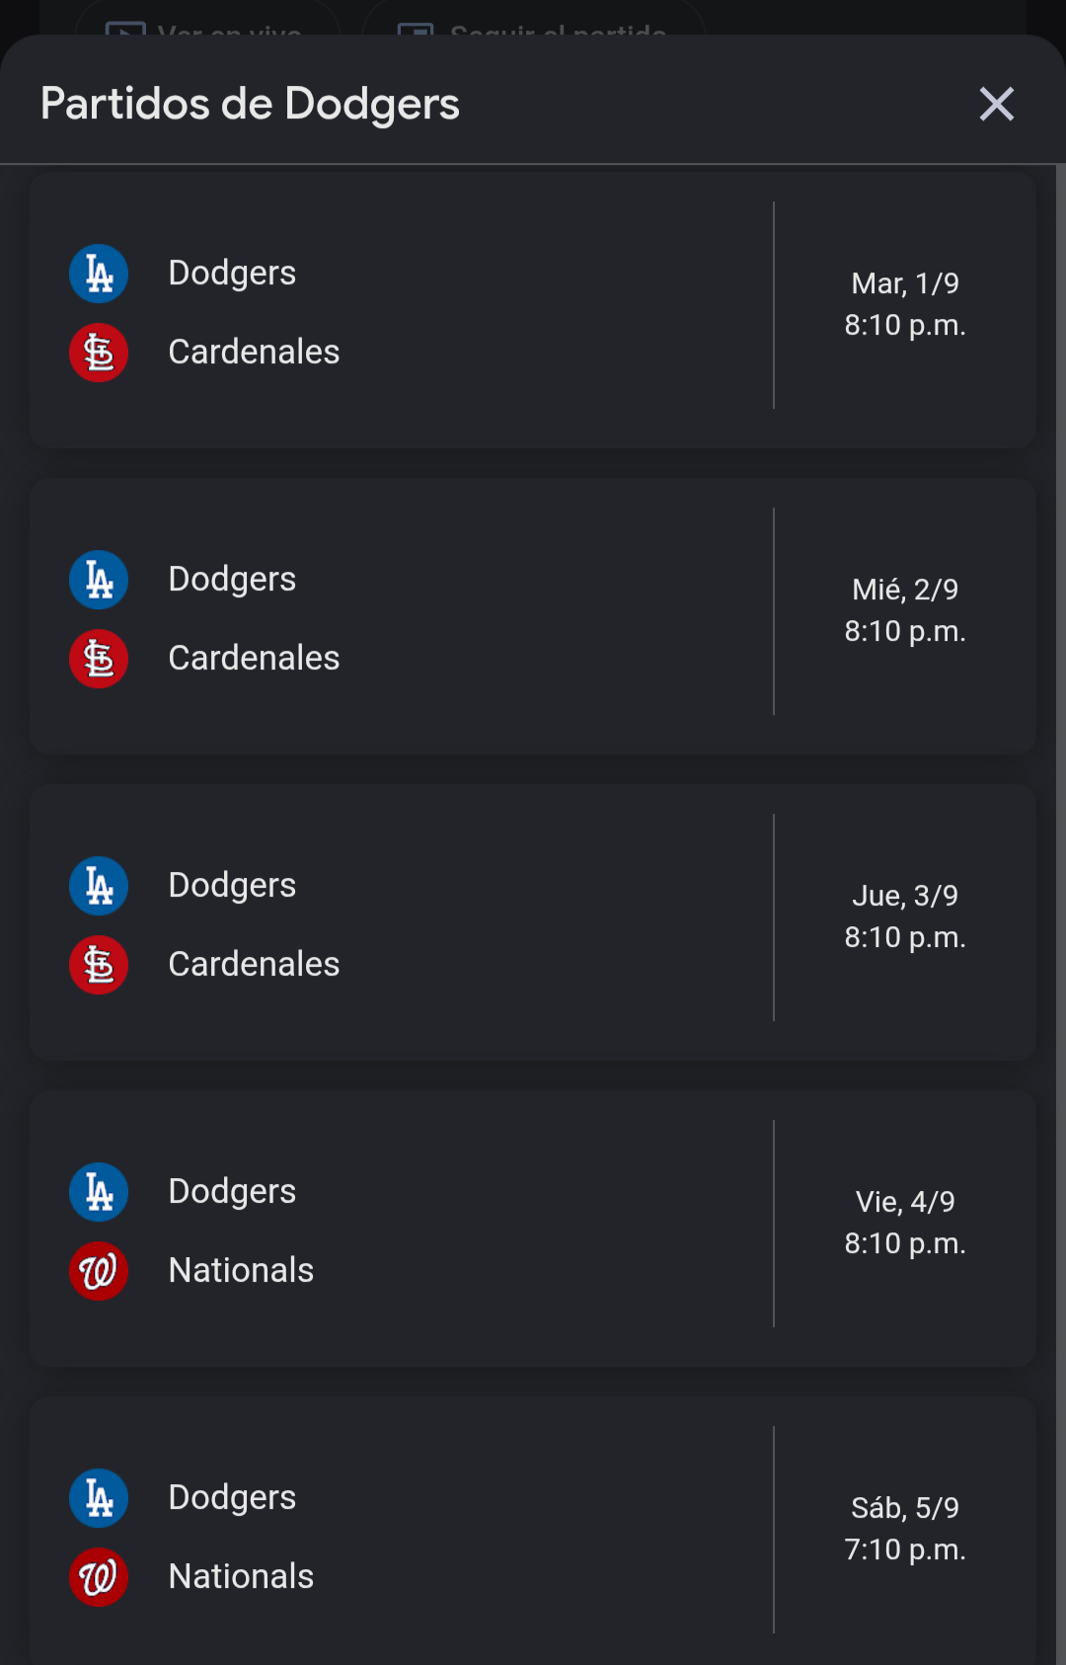Open the Mar, 1/9 8:10 p.m. game date

tap(905, 304)
